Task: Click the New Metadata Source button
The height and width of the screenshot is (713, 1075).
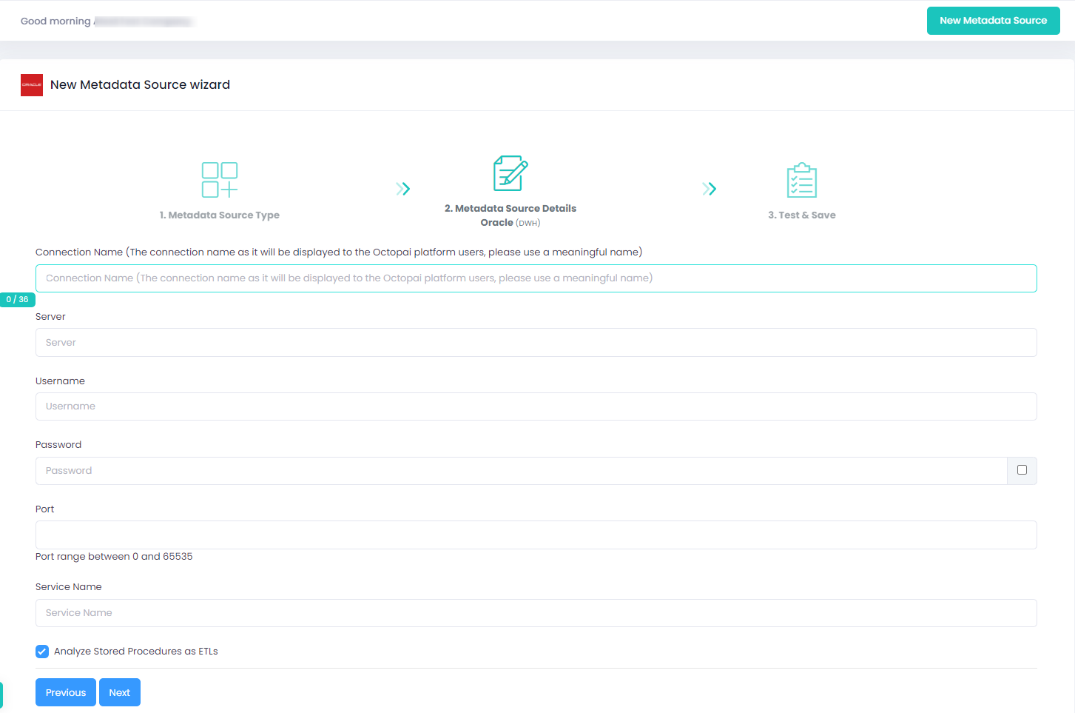Action: pos(993,21)
